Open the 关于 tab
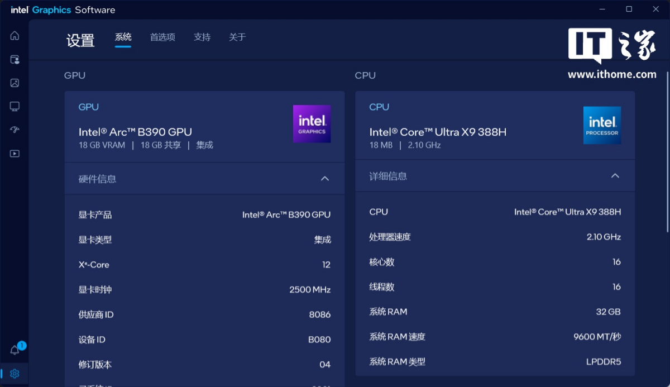Screen dimensions: 670x387 (237, 37)
